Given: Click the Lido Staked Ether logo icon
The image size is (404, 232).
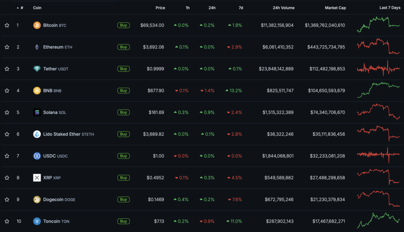Looking at the screenshot, I should click(37, 134).
